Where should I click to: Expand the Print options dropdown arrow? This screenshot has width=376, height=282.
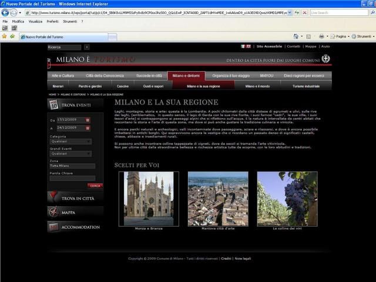(x=327, y=36)
